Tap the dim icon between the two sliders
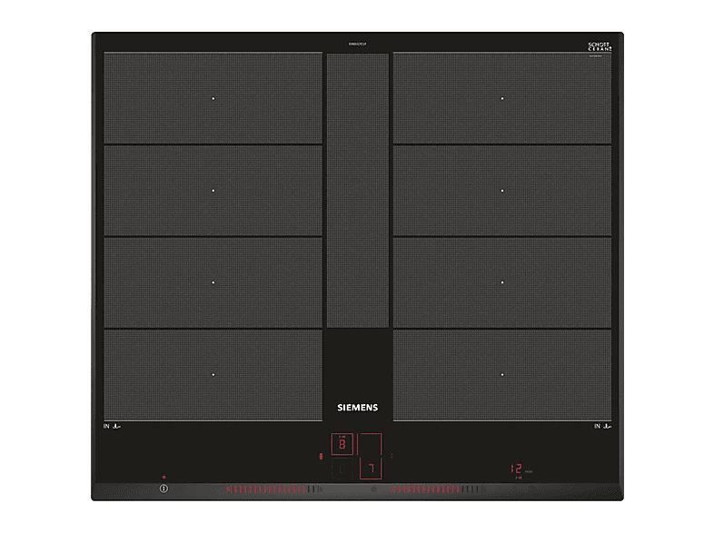This screenshot has width=714, height=533. click(373, 489)
